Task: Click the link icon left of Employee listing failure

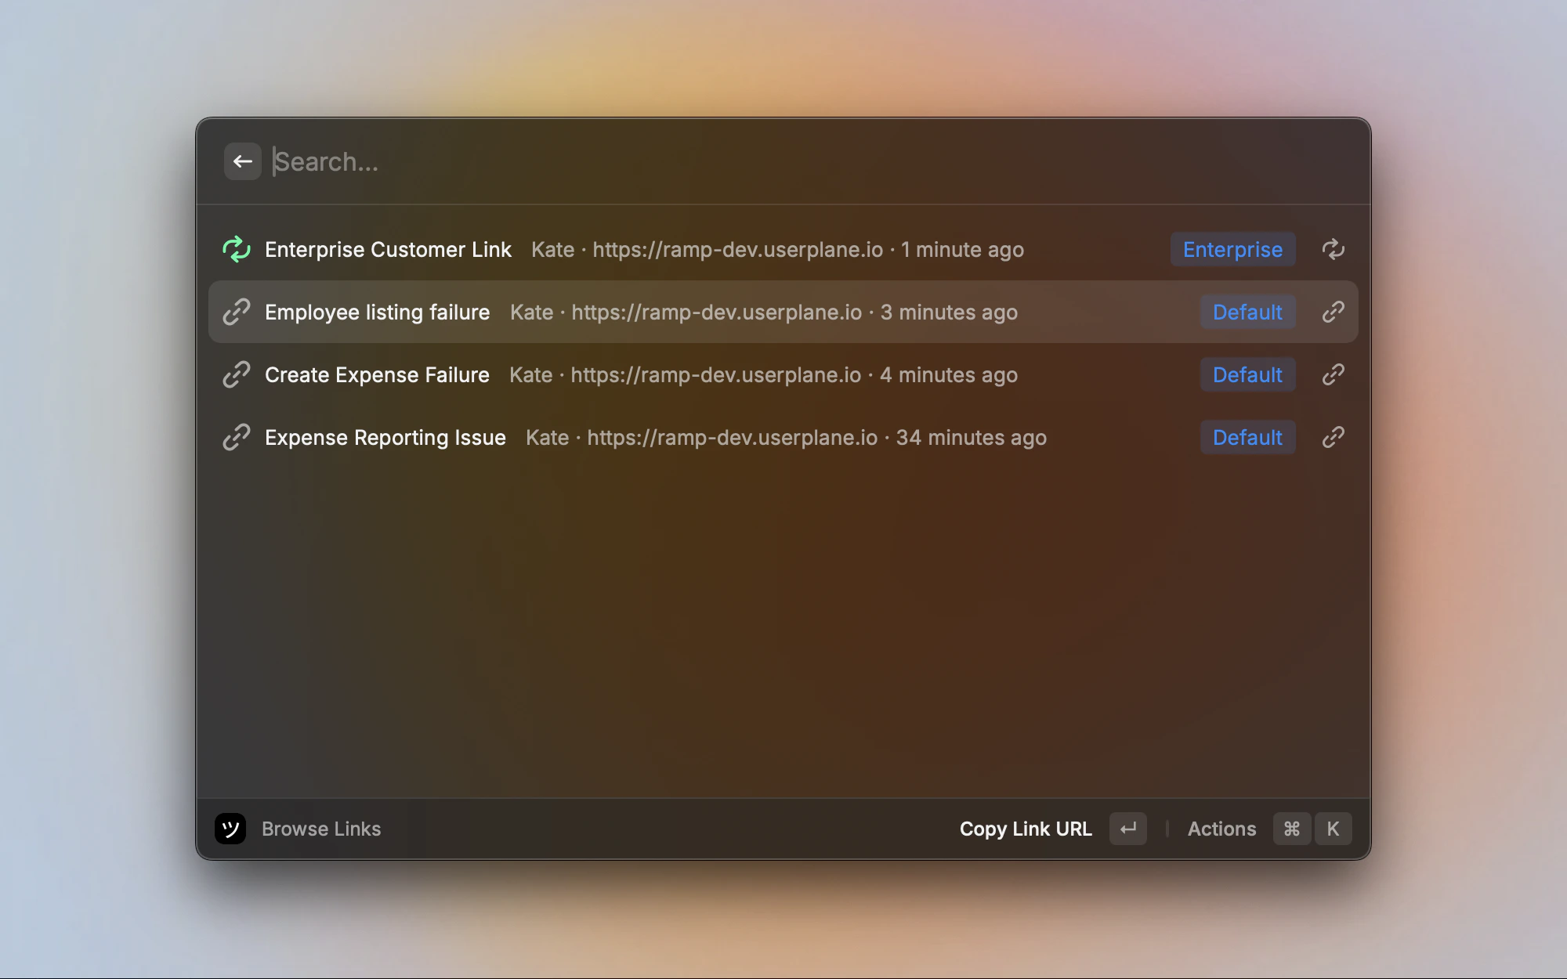Action: [x=236, y=312]
